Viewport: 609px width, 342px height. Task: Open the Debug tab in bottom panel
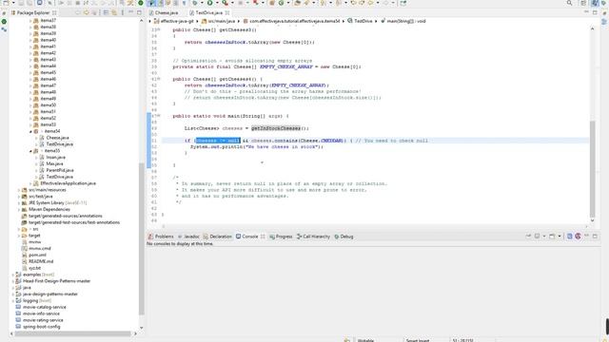(x=344, y=237)
